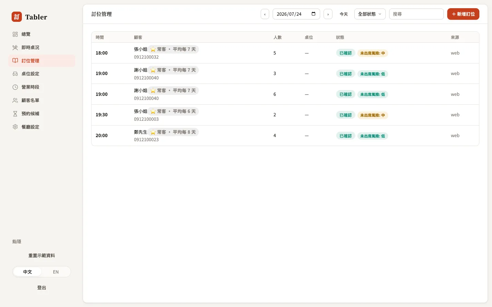Open 顧客名單 people icon

(15, 100)
